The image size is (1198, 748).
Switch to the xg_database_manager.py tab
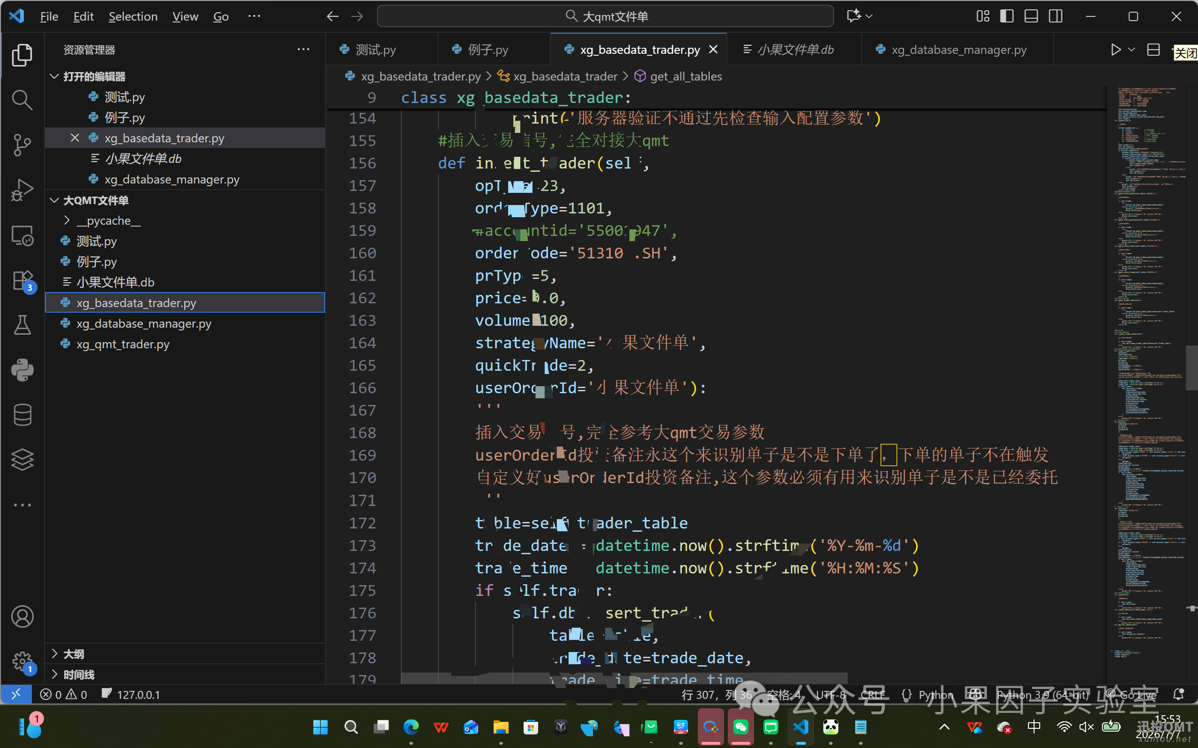coord(958,50)
